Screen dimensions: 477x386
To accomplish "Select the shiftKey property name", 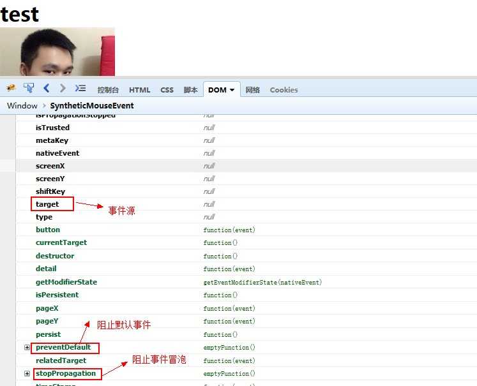I will click(x=50, y=191).
